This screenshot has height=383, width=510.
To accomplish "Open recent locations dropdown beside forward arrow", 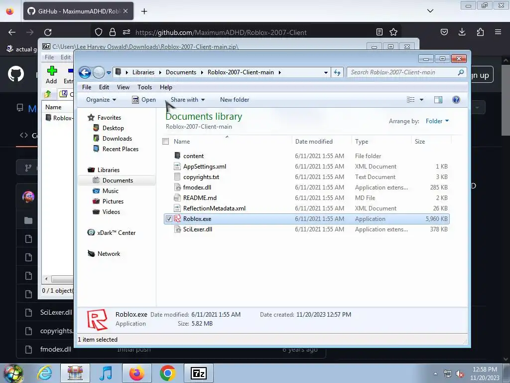I will coord(109,72).
